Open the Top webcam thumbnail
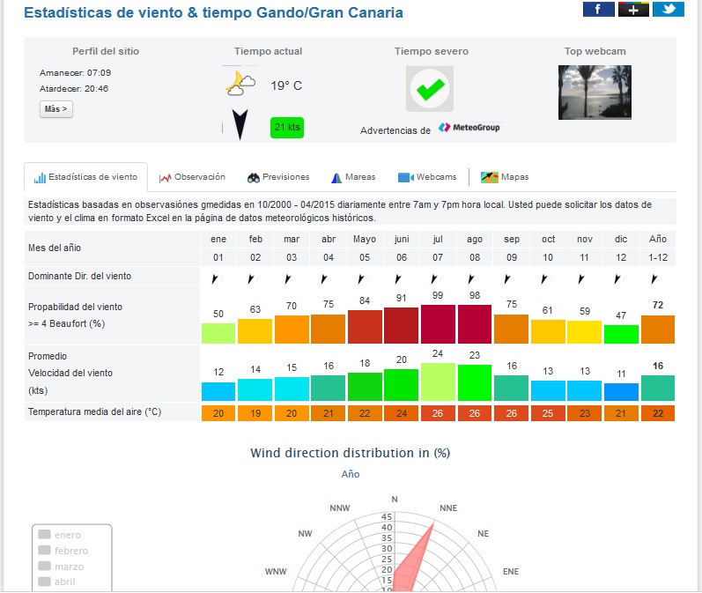The image size is (702, 593). coord(595,93)
